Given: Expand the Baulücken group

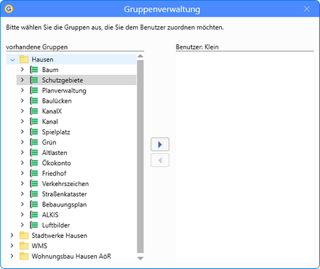Looking at the screenshot, I should (x=23, y=100).
